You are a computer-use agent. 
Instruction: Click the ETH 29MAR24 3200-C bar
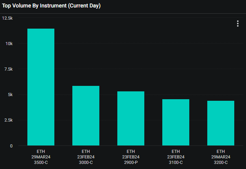[x=221, y=123]
